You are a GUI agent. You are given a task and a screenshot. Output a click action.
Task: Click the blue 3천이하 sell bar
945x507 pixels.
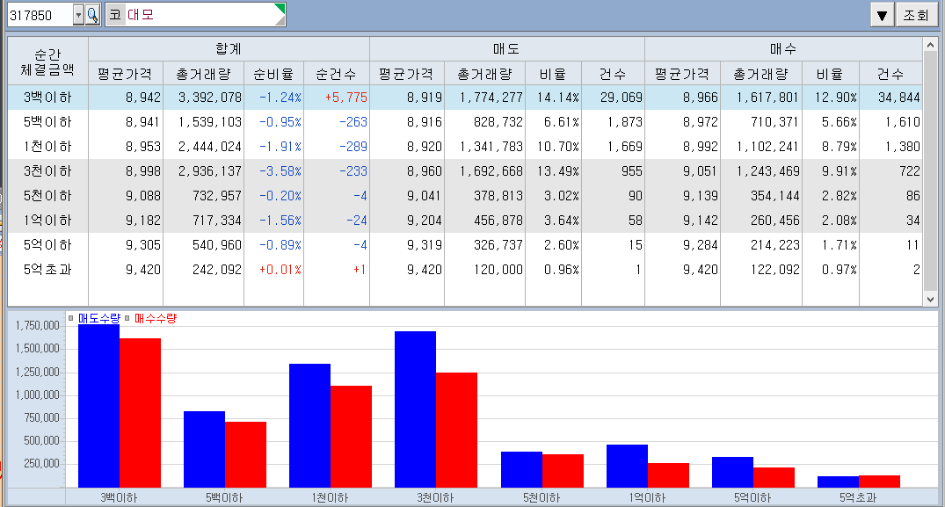pos(415,409)
